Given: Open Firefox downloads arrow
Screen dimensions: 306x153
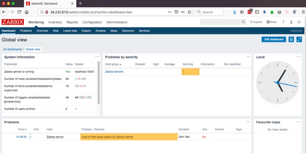Looking at the screenshot, I should 235,12.
